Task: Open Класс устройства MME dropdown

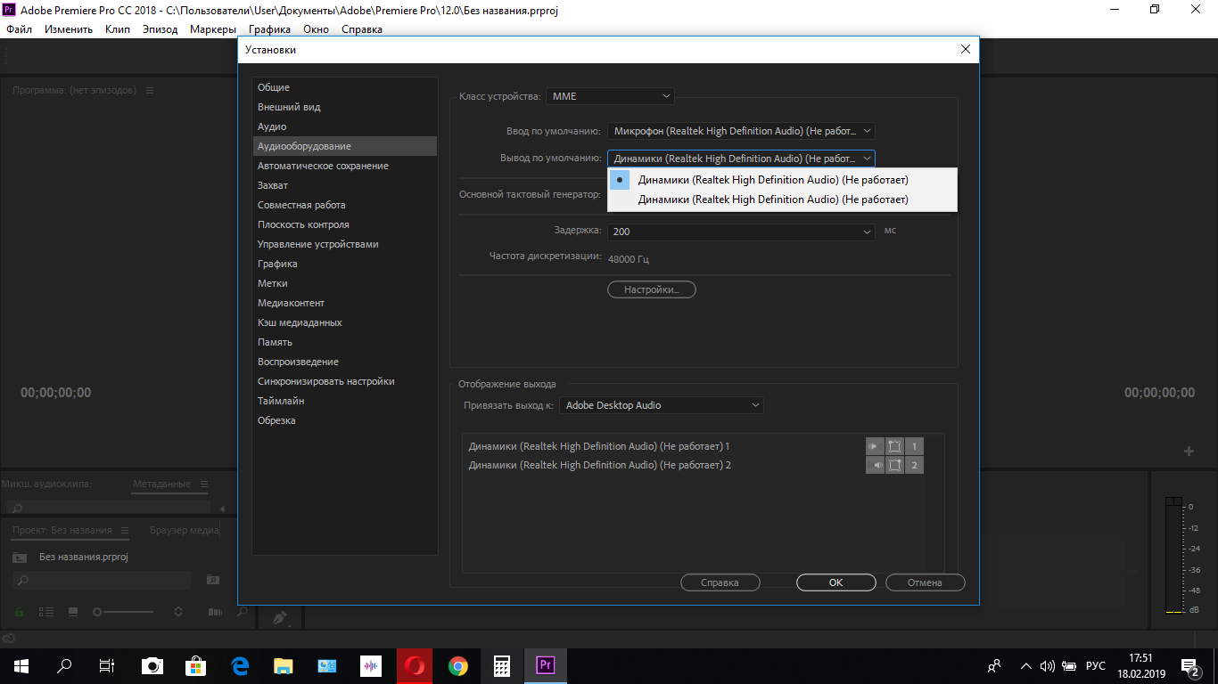Action: pyautogui.click(x=611, y=96)
